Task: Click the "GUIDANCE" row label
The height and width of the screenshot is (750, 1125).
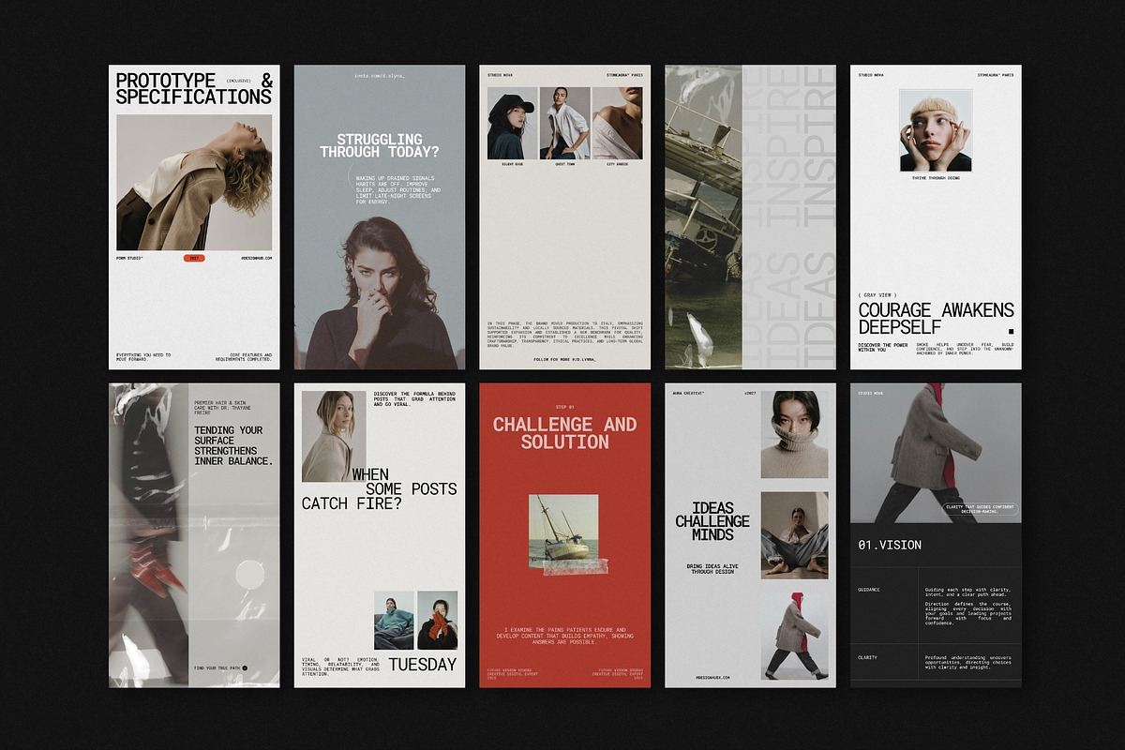Action: click(867, 590)
